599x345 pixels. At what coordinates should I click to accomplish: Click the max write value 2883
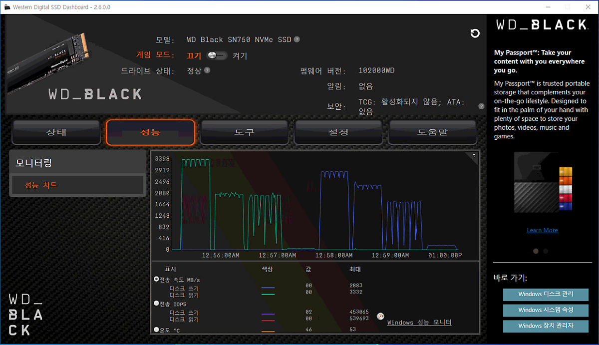pos(356,286)
